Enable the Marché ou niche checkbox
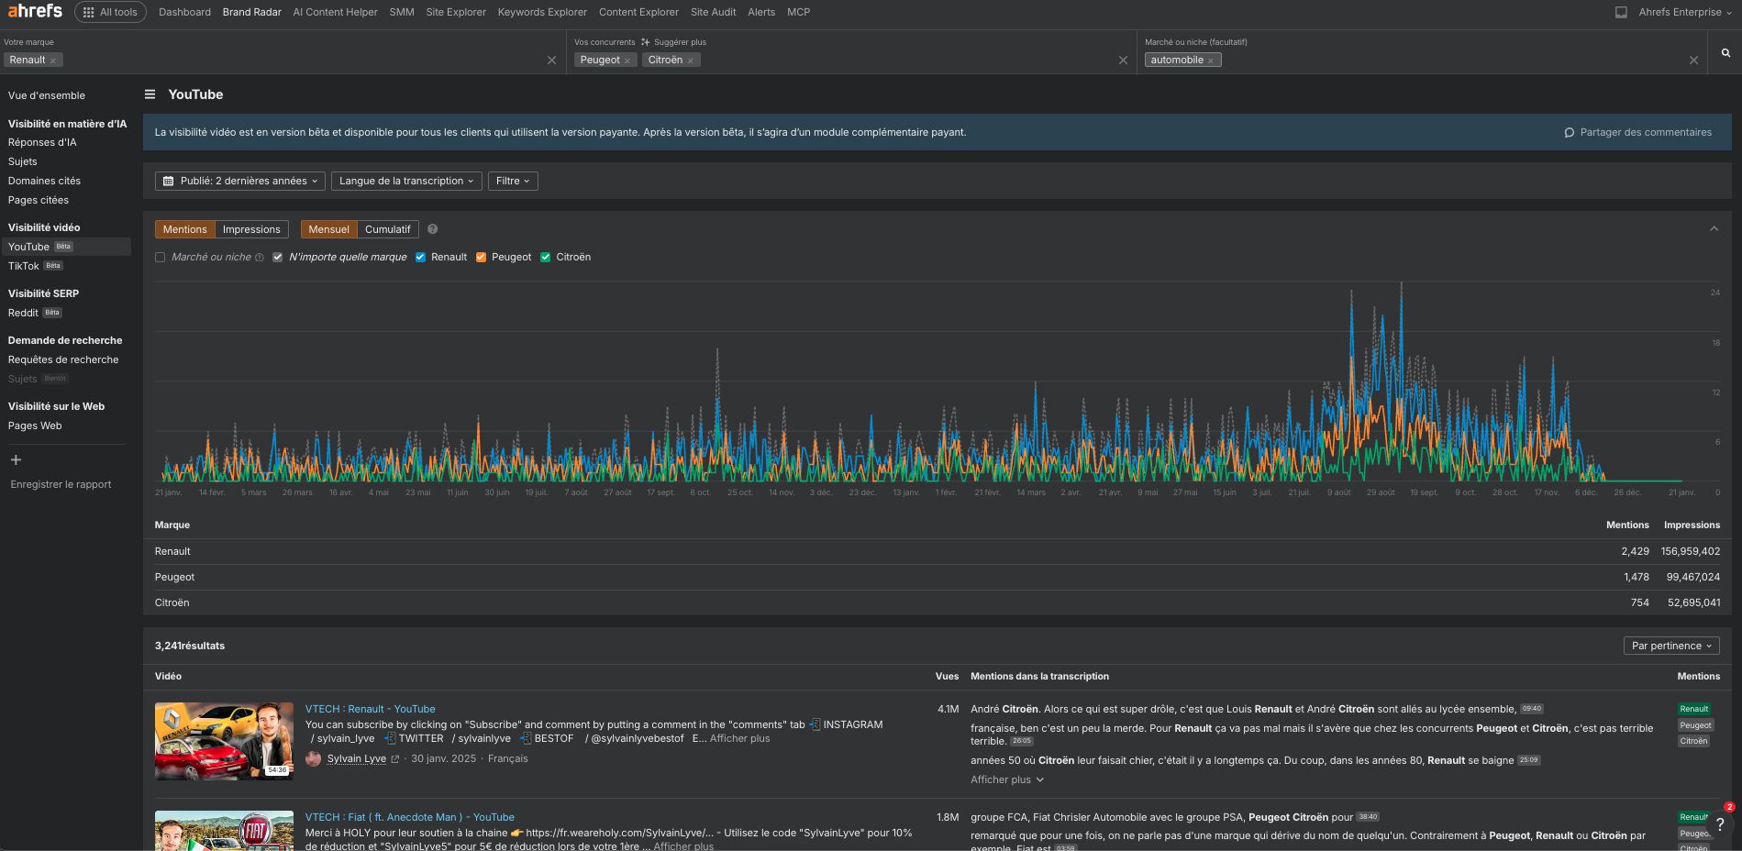Screen dimensions: 1742x851 [x=161, y=258]
